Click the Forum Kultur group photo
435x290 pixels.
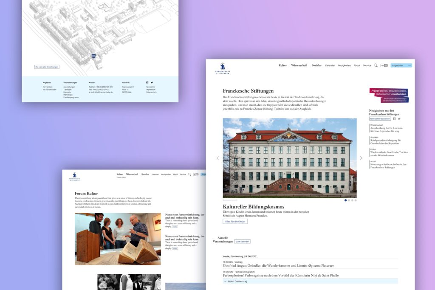click(x=118, y=239)
